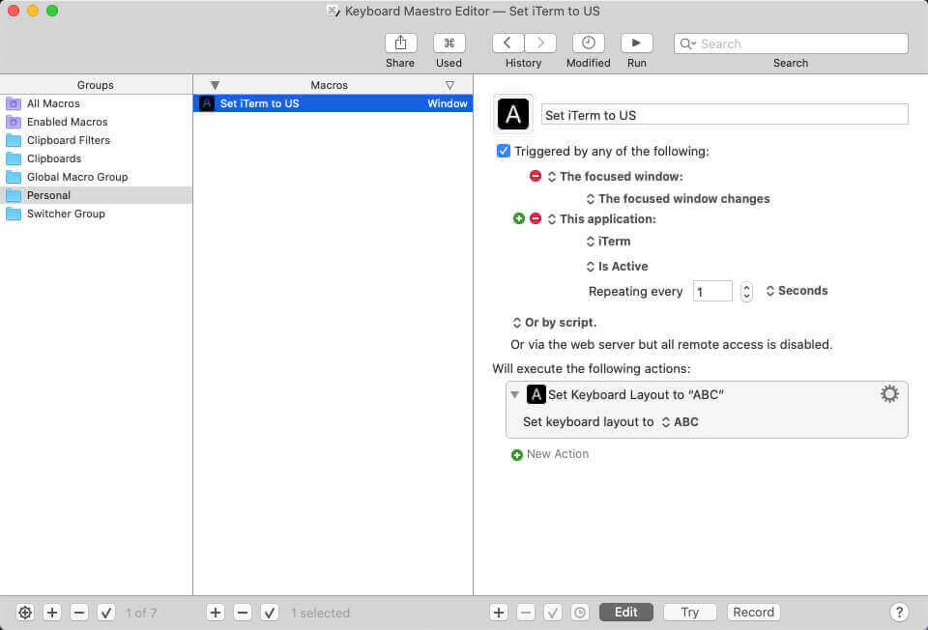Add a new trigger with green plus
The width and height of the screenshot is (928, 630).
point(519,219)
